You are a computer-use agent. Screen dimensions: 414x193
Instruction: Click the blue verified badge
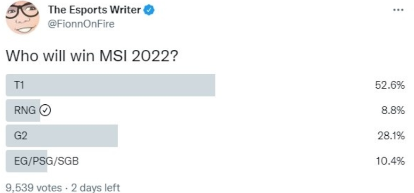click(x=150, y=10)
